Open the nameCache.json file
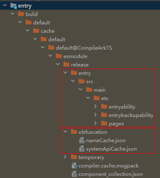The image size is (160, 178). click(x=106, y=141)
